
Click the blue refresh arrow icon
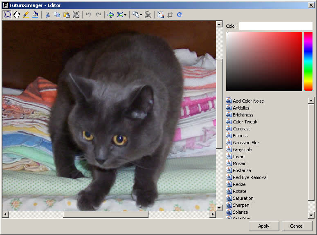point(179,15)
